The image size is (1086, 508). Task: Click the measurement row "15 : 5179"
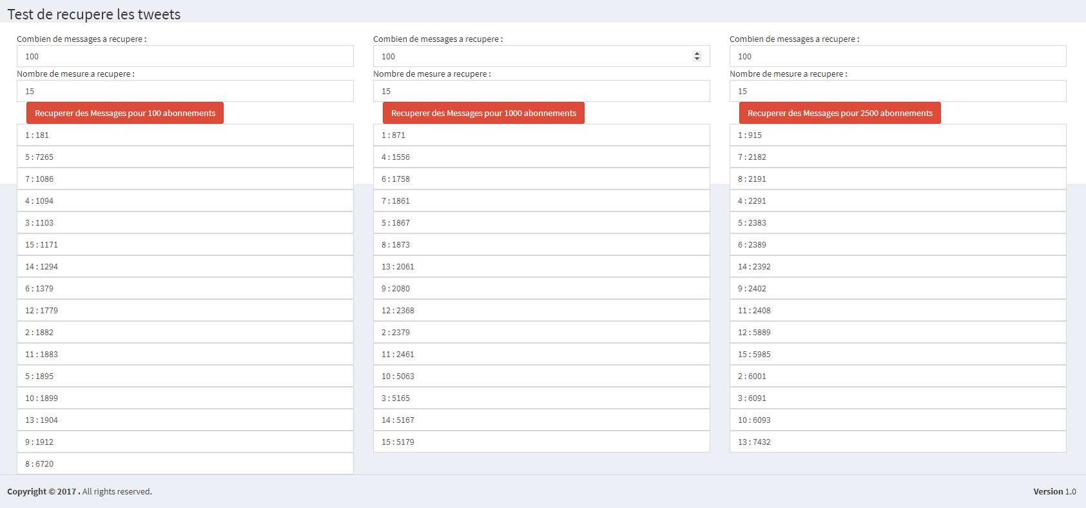[x=541, y=442]
